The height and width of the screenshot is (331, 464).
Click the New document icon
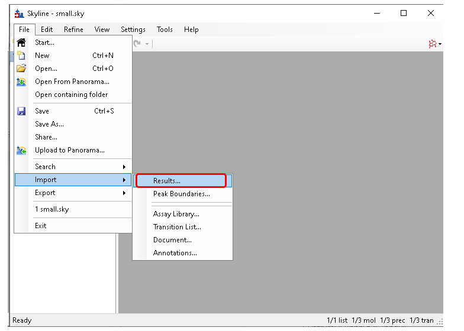21,56
